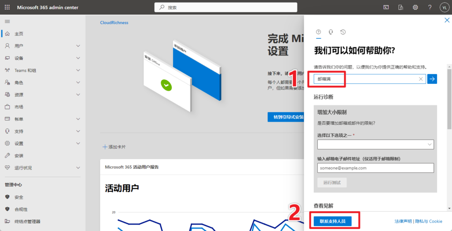Select 主页 in the left navigation
Screen dimensions: 452x231
(x=19, y=34)
